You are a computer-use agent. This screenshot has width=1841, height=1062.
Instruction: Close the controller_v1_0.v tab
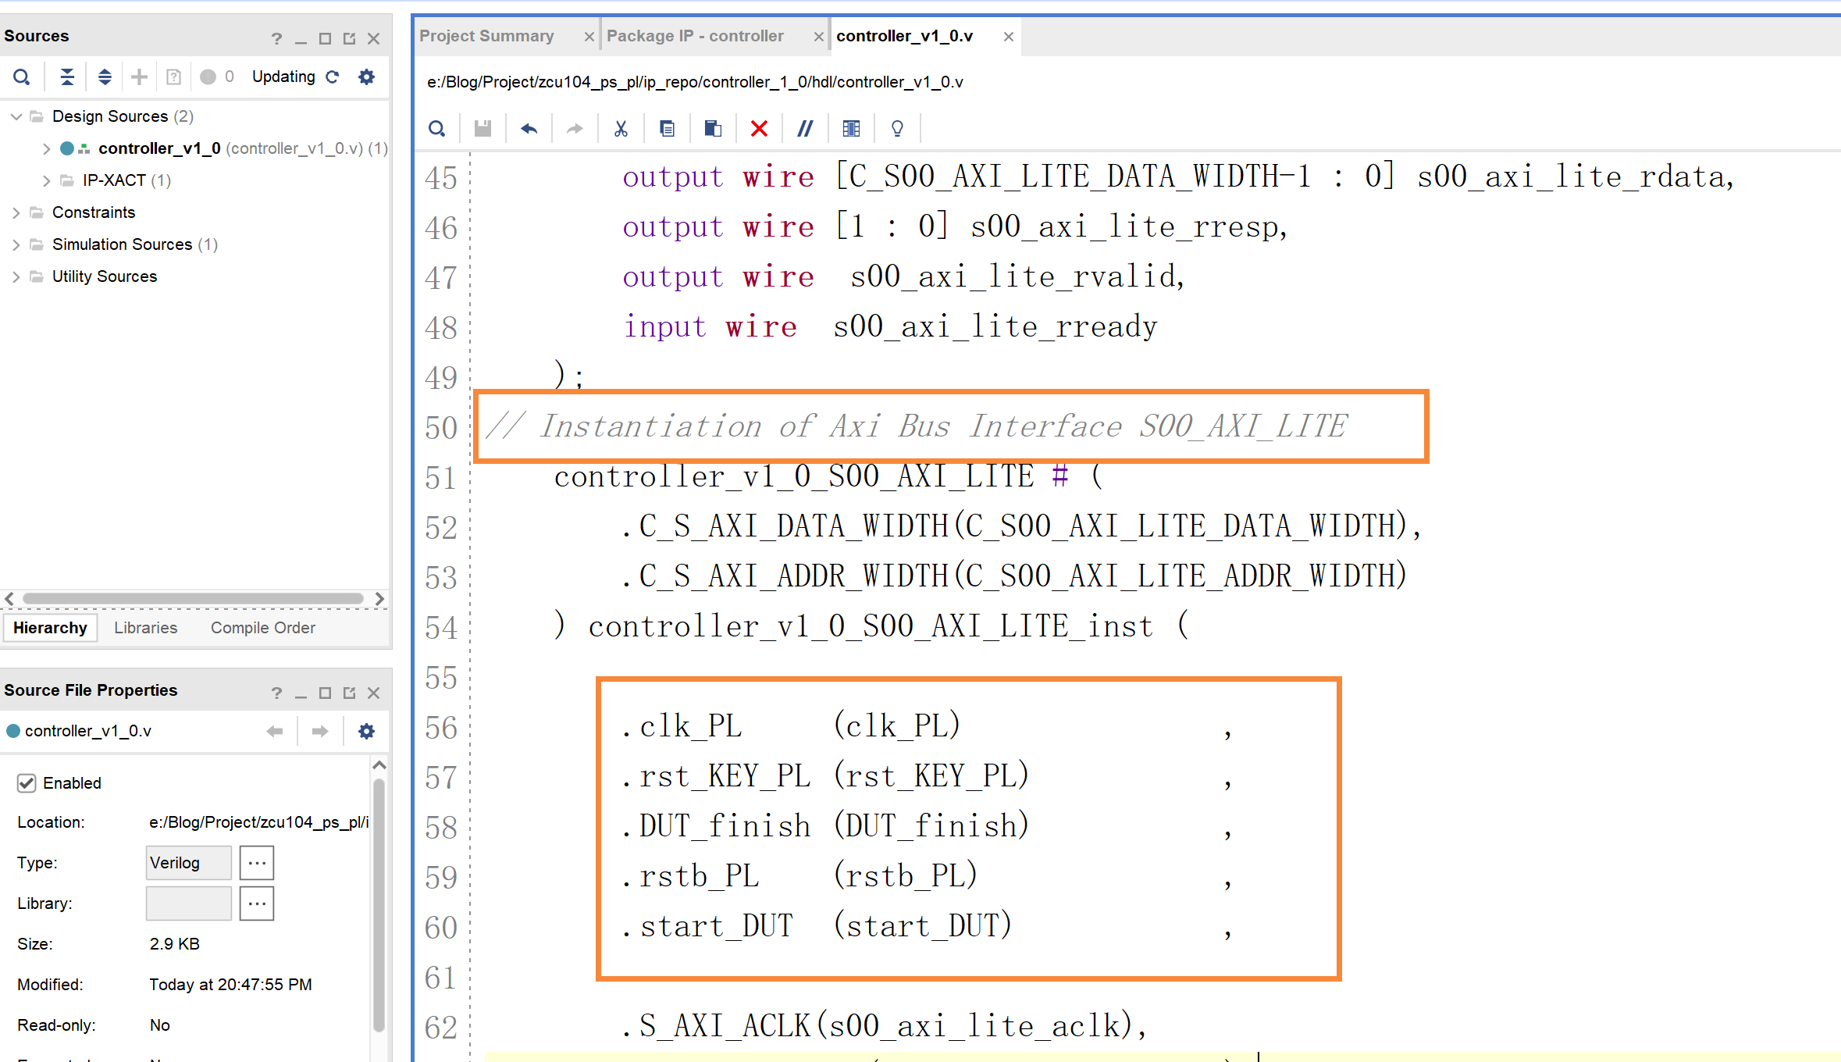tap(1009, 37)
